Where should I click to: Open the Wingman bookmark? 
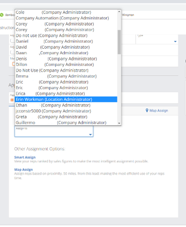coord(128,15)
